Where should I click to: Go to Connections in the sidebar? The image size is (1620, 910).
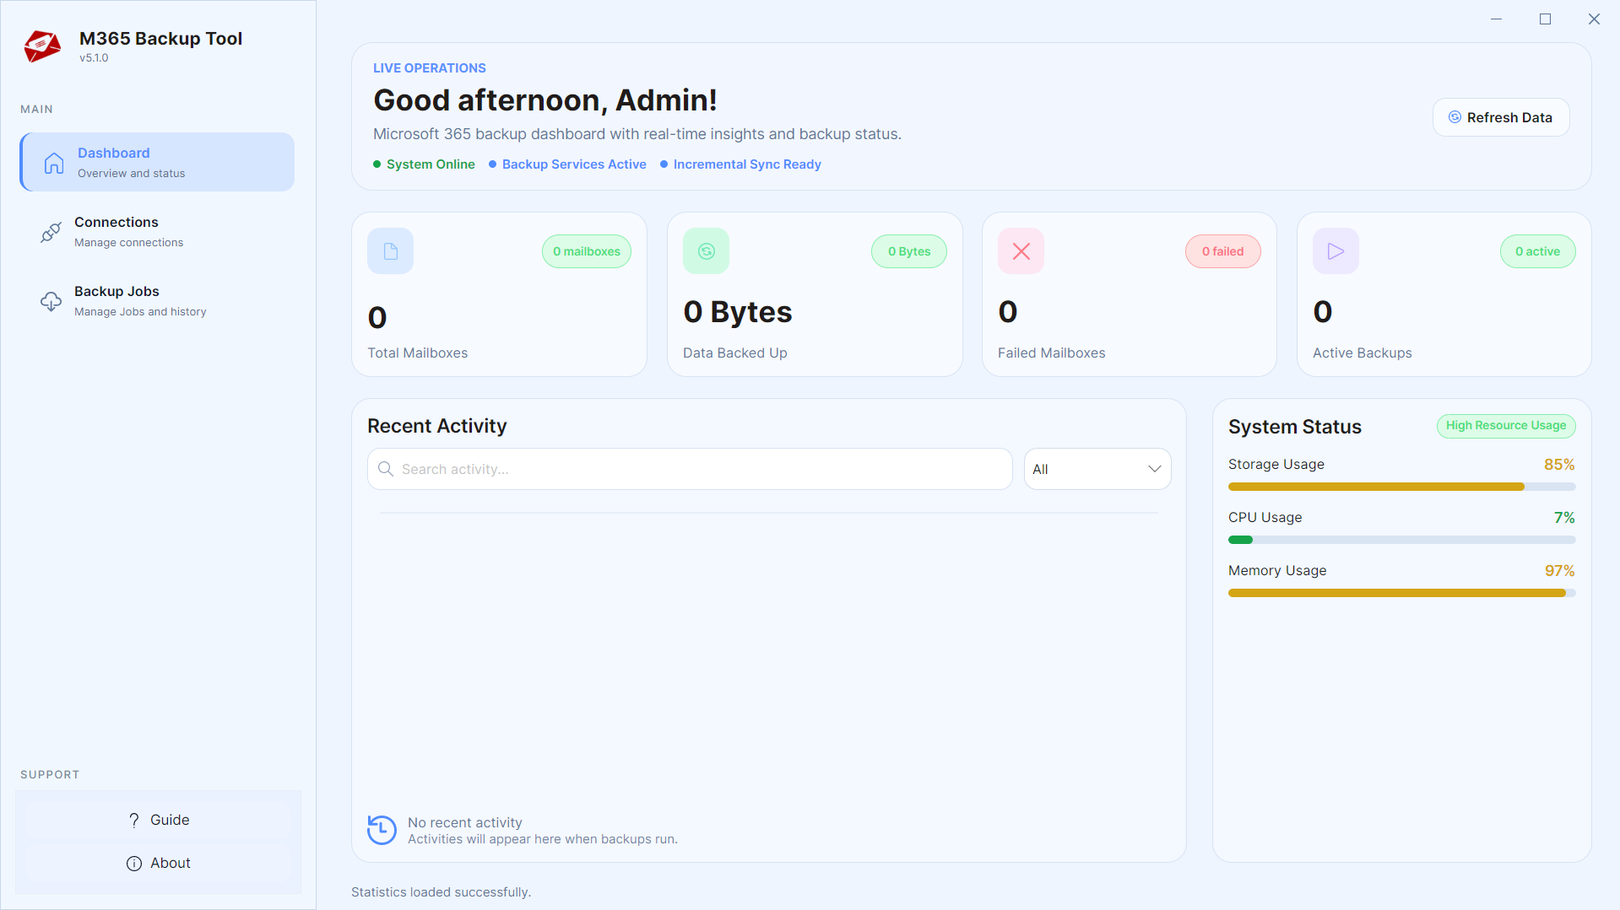pos(157,231)
